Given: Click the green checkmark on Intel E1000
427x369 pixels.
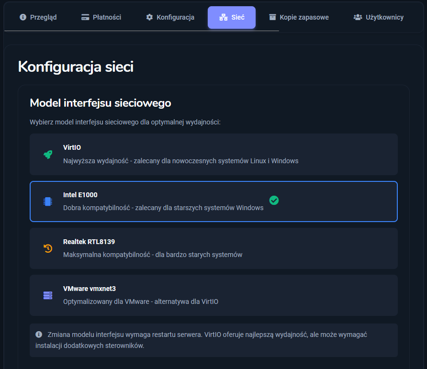Looking at the screenshot, I should coord(274,201).
